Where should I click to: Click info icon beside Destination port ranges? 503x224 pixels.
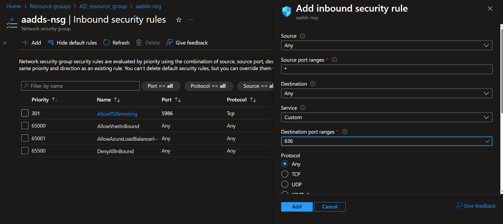tap(344, 132)
